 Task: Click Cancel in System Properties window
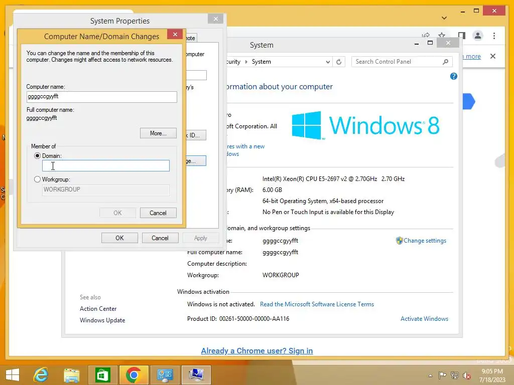160,238
